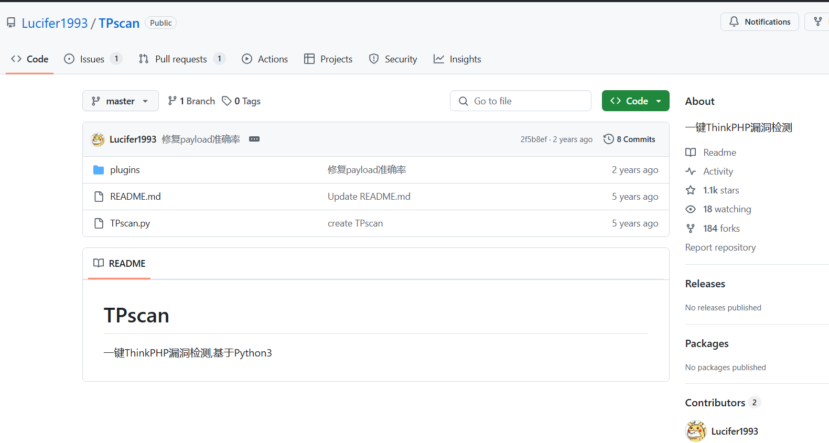Click the TPscan.py file icon
This screenshot has width=829, height=443.
point(99,223)
